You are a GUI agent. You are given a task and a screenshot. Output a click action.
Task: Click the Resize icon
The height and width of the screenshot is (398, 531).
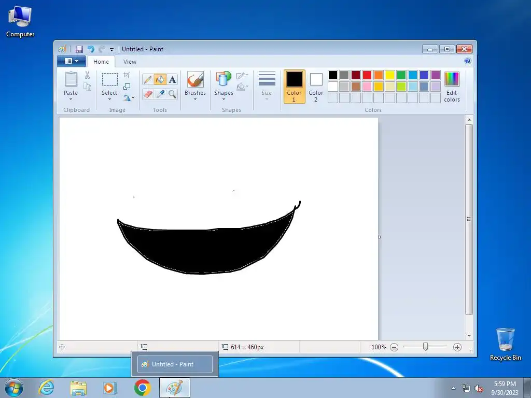[x=127, y=87]
